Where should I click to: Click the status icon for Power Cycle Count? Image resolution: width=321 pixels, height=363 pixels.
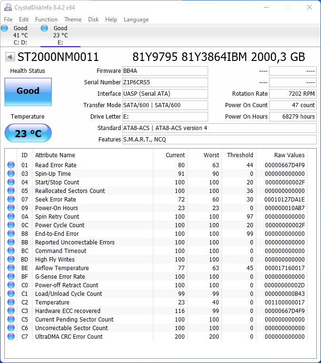(11, 225)
